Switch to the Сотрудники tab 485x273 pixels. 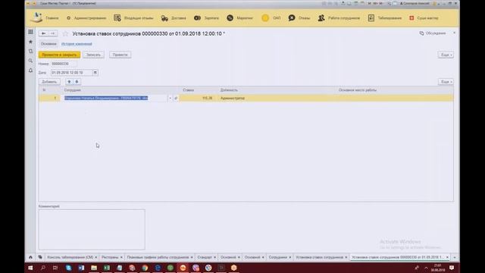pyautogui.click(x=278, y=257)
